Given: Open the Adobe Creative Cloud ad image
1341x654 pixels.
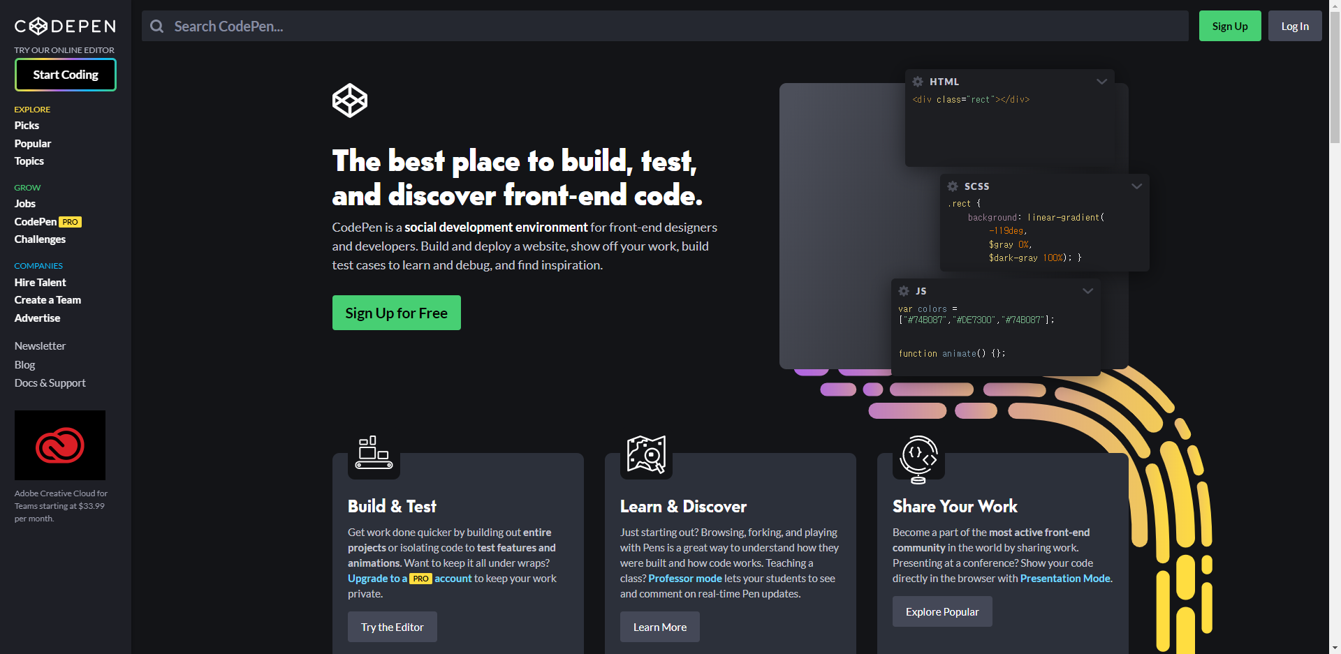Looking at the screenshot, I should click(x=60, y=445).
